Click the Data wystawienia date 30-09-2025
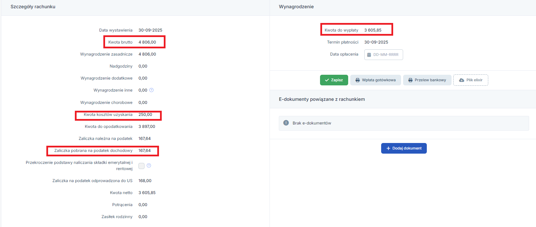This screenshot has height=227, width=536. [150, 30]
